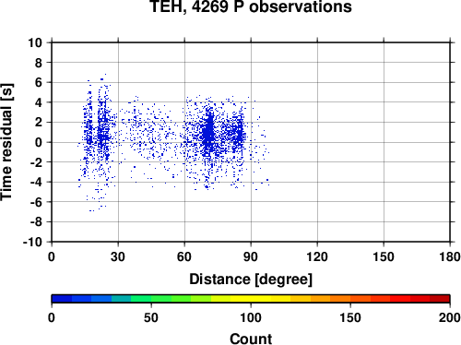Click y-axis tick label -6
The image size is (461, 345).
36,202
